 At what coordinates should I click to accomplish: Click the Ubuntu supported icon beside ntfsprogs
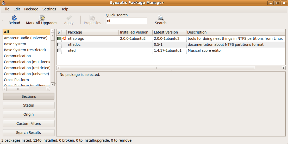(64, 38)
